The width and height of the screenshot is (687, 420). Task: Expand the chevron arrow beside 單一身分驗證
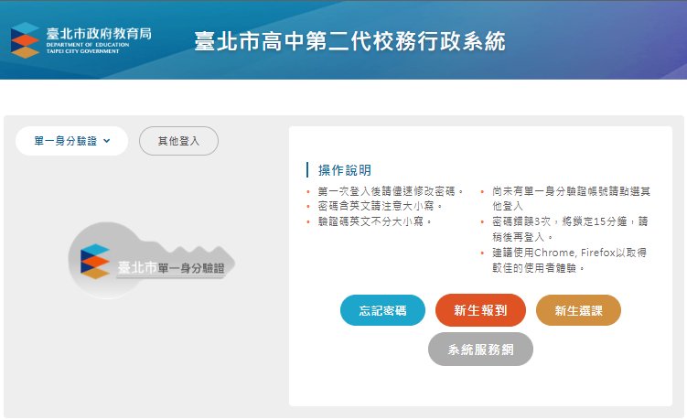point(107,141)
